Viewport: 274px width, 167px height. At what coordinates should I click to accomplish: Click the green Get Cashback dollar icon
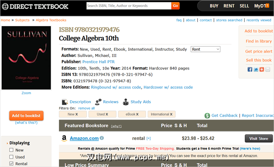[207, 115]
